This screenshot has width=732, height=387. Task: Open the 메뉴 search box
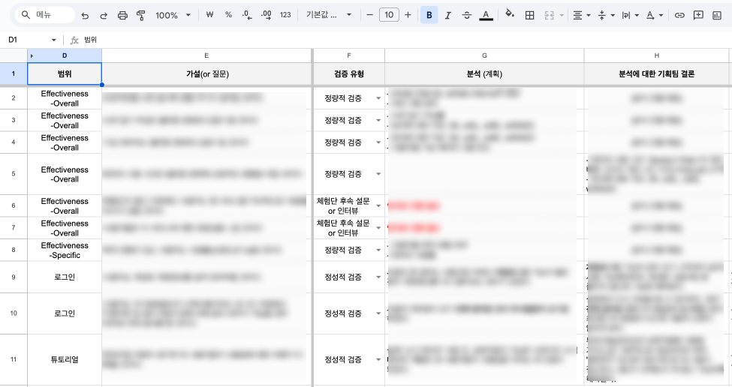click(45, 15)
